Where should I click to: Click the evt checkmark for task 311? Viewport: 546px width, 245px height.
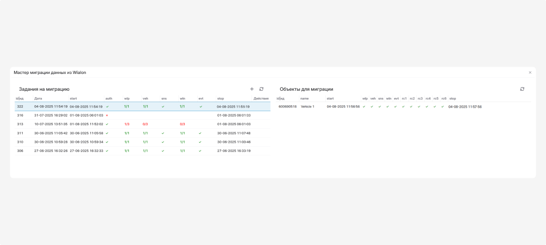pos(200,133)
